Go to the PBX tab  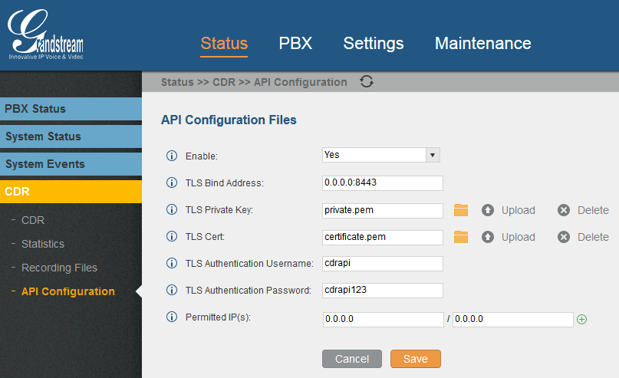pyautogui.click(x=295, y=43)
